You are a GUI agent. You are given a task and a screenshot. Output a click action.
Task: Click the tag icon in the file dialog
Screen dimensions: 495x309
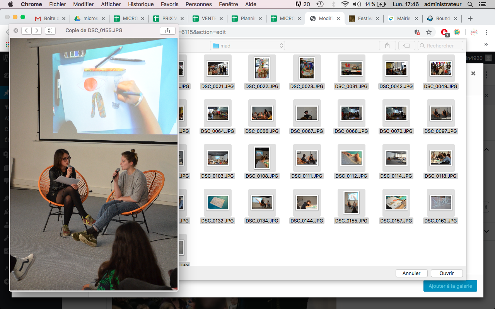[x=406, y=46]
